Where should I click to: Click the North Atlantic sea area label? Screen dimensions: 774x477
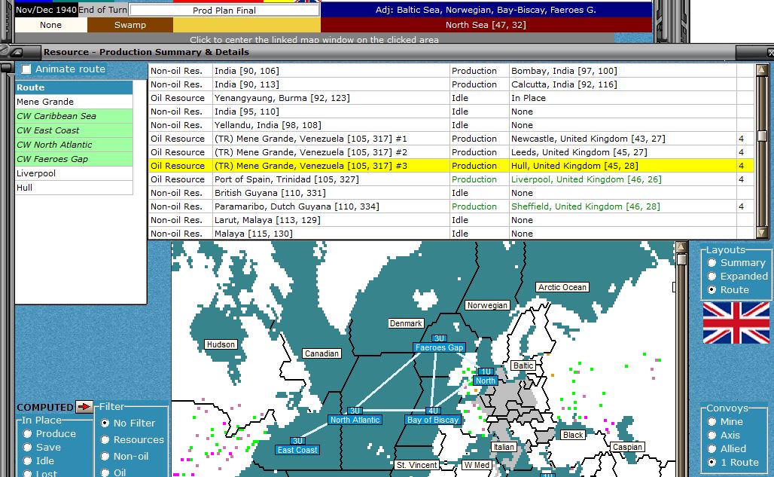pos(355,420)
